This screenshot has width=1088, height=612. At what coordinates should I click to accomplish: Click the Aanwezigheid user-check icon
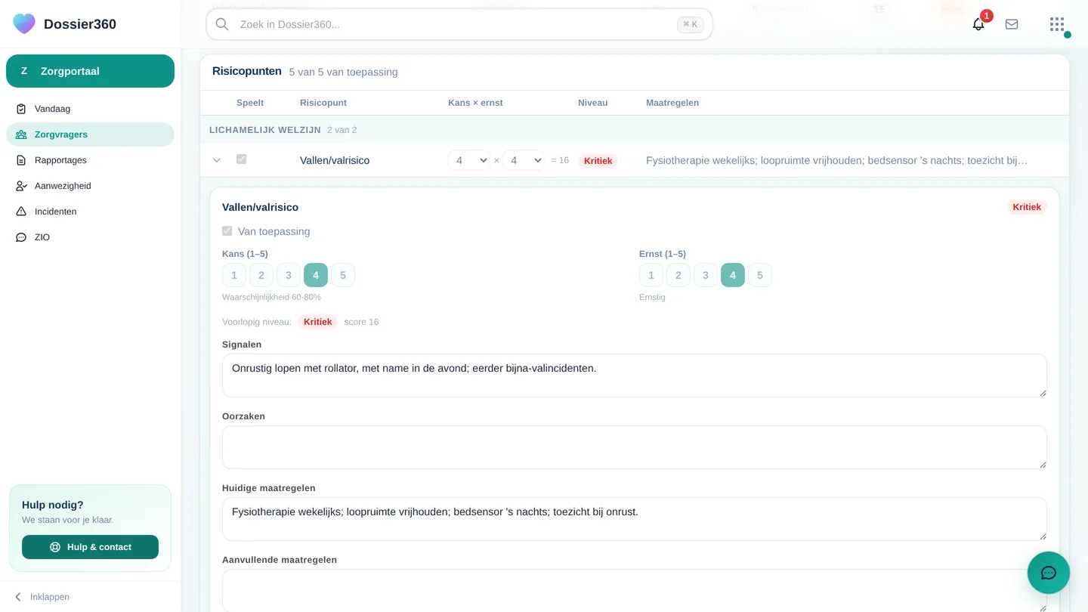(x=21, y=186)
